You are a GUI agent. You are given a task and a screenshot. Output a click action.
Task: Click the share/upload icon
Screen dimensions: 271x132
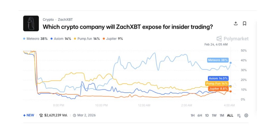pos(236,24)
